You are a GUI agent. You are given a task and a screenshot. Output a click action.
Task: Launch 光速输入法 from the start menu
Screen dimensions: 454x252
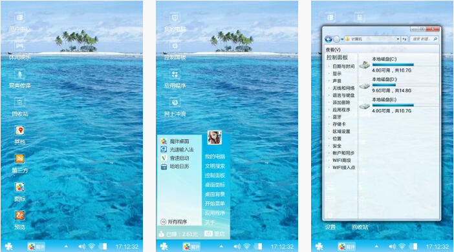coord(177,150)
